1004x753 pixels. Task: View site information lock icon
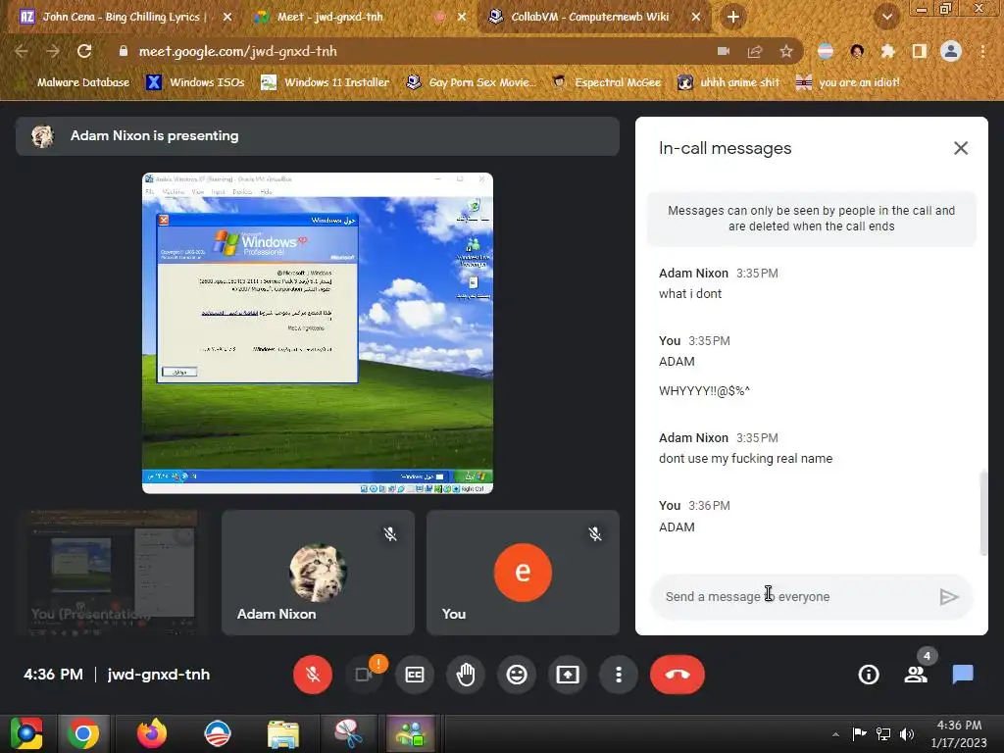[x=123, y=51]
